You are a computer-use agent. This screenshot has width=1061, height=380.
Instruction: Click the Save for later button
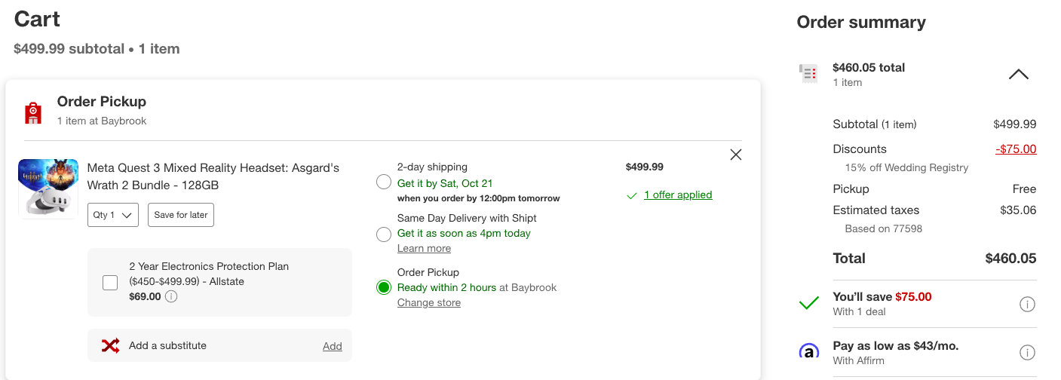click(181, 215)
